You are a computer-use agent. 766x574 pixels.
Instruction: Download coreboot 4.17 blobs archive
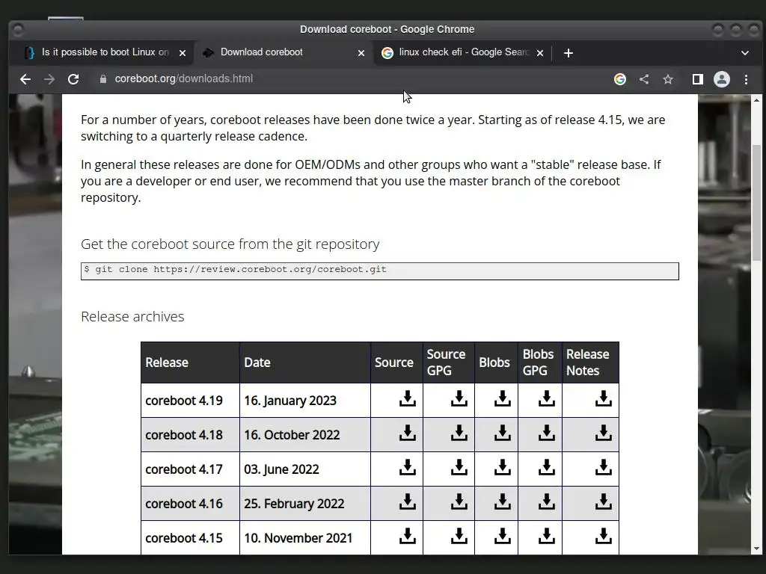502,467
